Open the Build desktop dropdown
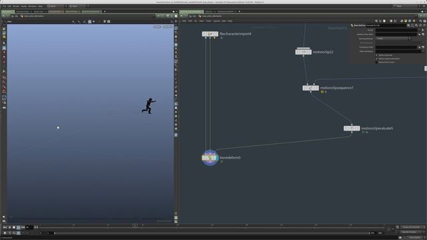This screenshot has height=240, width=427. pos(57,6)
